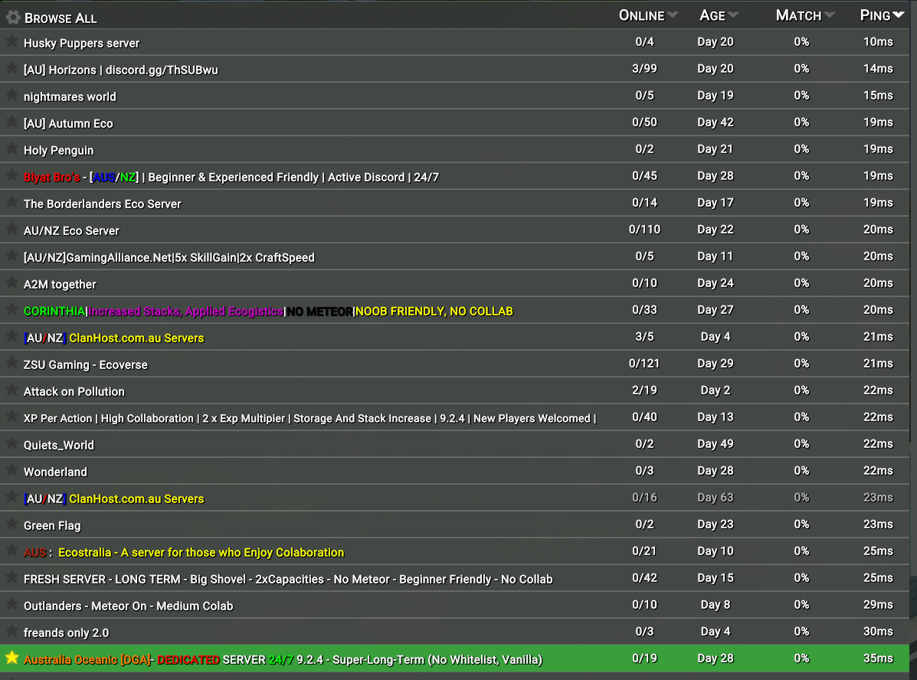Star the Wonderland server
The image size is (917, 680).
coord(11,471)
